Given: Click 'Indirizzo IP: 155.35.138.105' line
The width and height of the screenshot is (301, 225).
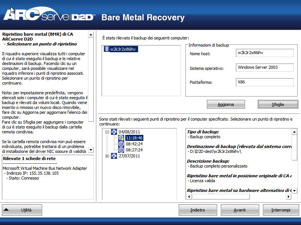Looking at the screenshot, I should point(31,173).
